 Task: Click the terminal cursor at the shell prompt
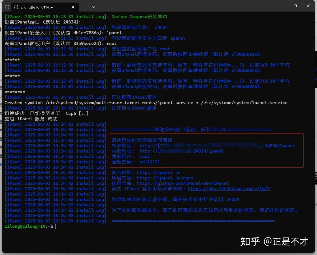(55, 226)
